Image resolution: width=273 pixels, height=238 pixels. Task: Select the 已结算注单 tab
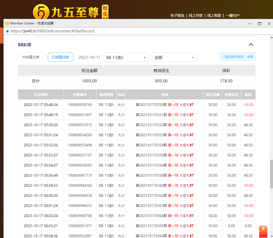coord(60,57)
